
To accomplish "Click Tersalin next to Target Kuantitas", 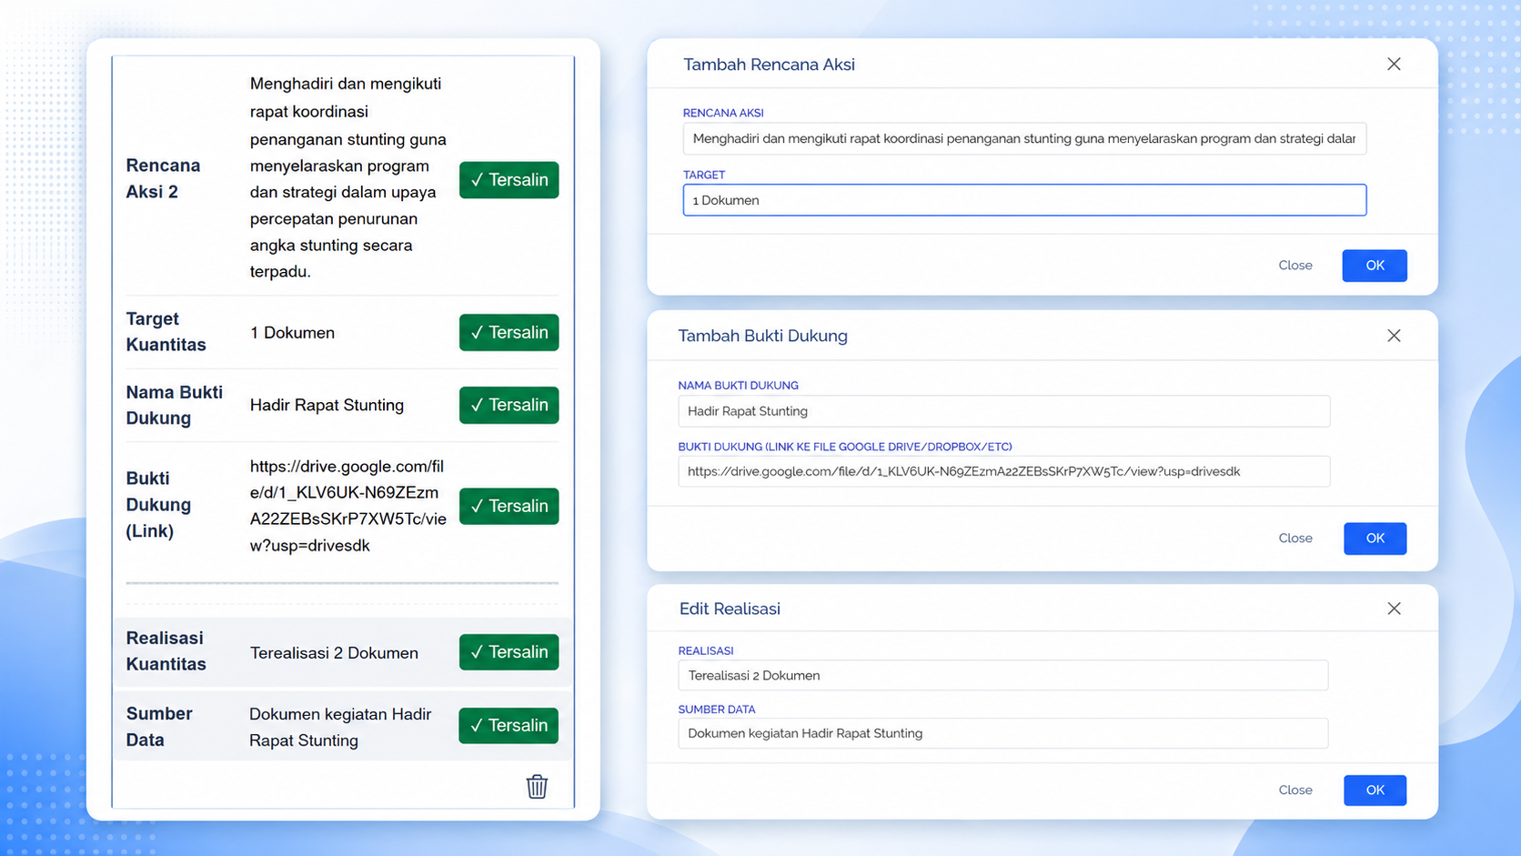I will click(509, 333).
